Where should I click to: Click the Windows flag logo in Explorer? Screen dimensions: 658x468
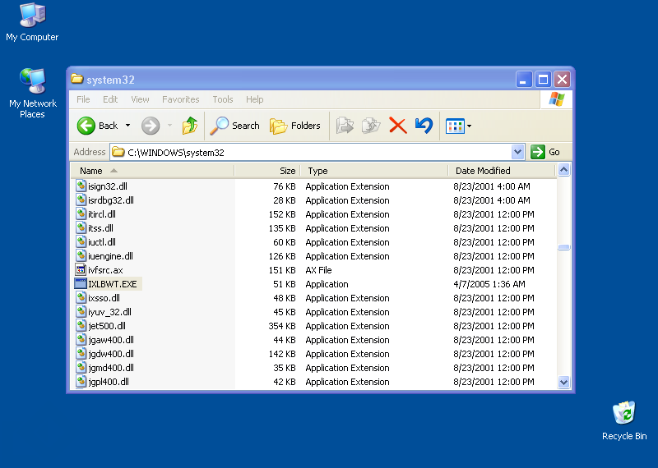(x=557, y=99)
